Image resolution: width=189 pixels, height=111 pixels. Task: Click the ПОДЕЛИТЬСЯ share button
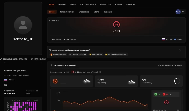(39, 59)
